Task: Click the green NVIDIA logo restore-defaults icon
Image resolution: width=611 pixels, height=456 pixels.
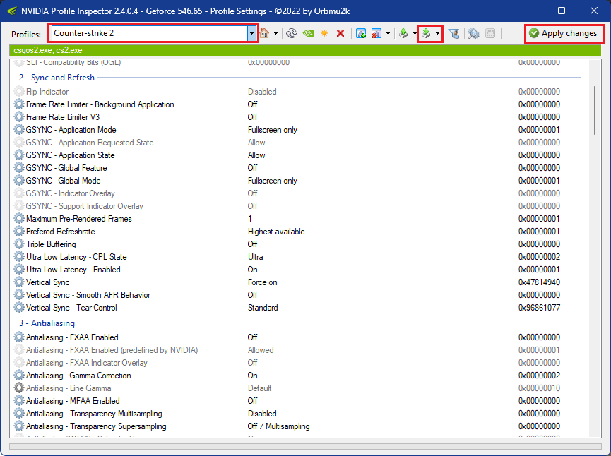Action: 308,33
